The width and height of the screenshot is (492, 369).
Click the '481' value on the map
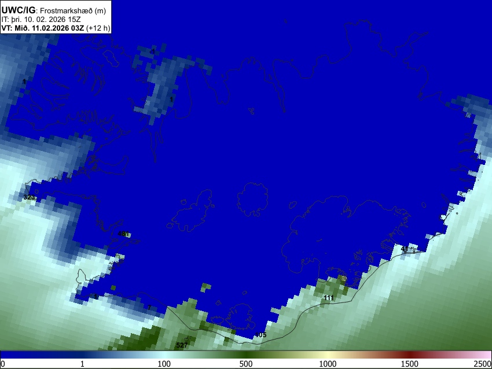[123, 234]
